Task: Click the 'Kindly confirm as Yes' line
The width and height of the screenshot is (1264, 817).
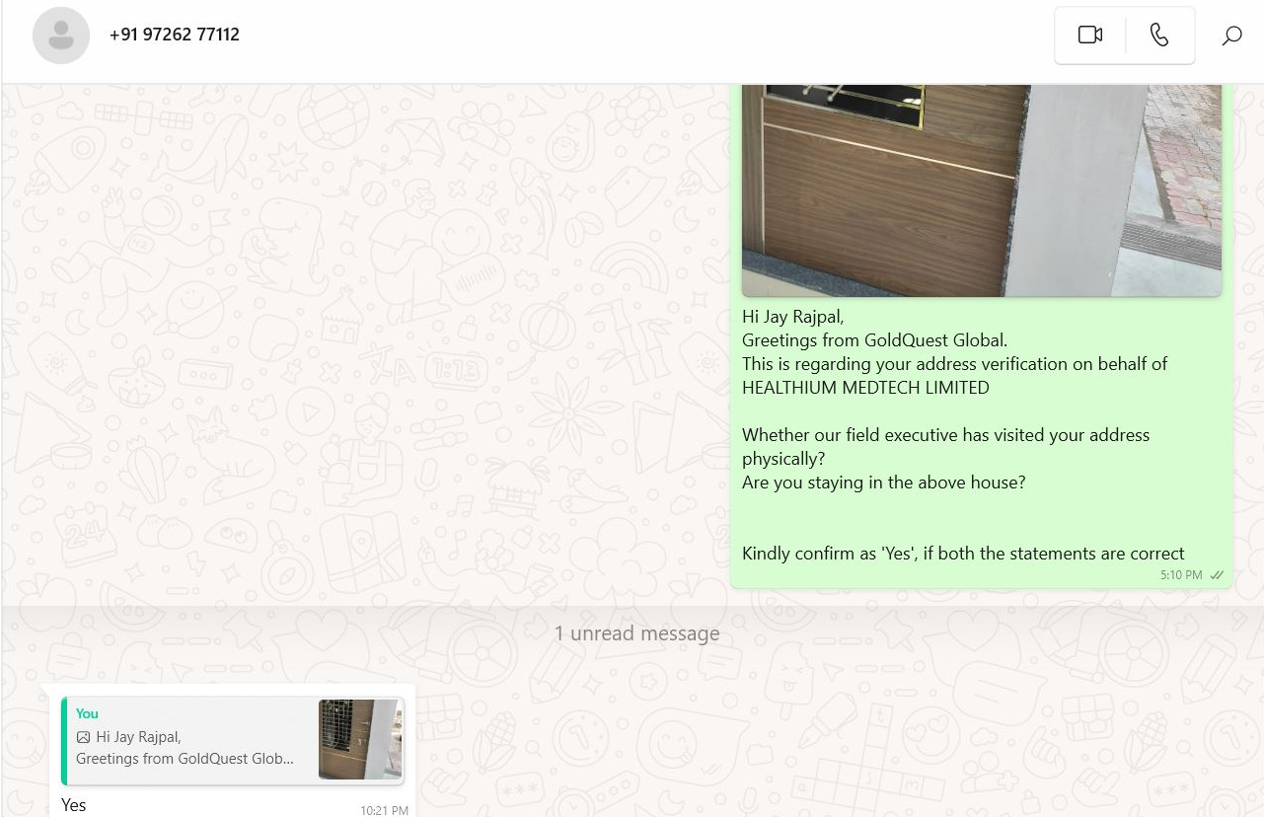Action: 963,554
